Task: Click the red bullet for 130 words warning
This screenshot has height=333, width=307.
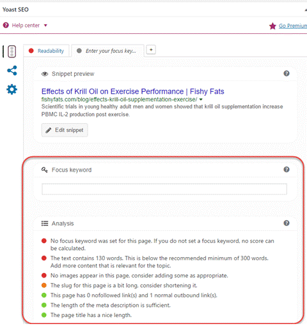Action: [x=44, y=258]
